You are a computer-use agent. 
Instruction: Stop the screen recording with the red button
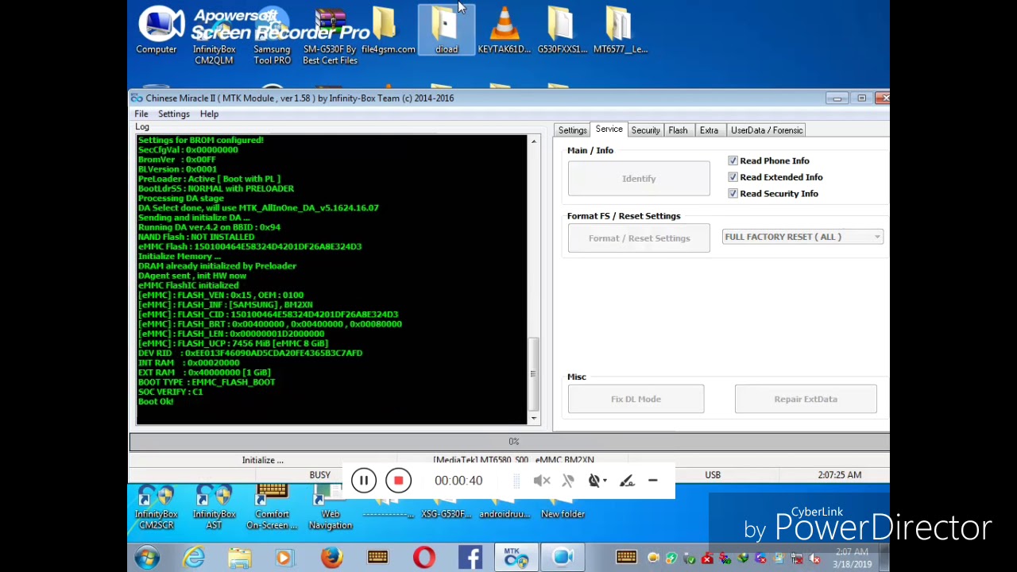tap(398, 481)
